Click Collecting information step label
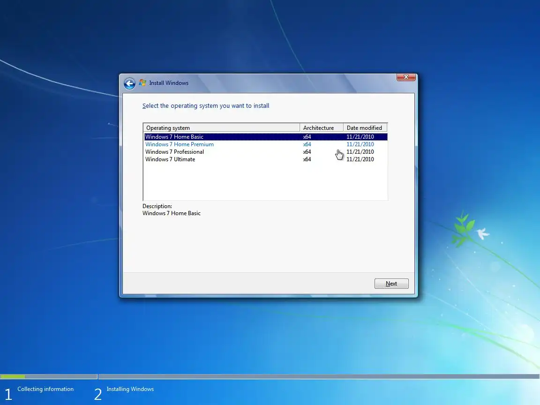The width and height of the screenshot is (540, 405). [45, 389]
